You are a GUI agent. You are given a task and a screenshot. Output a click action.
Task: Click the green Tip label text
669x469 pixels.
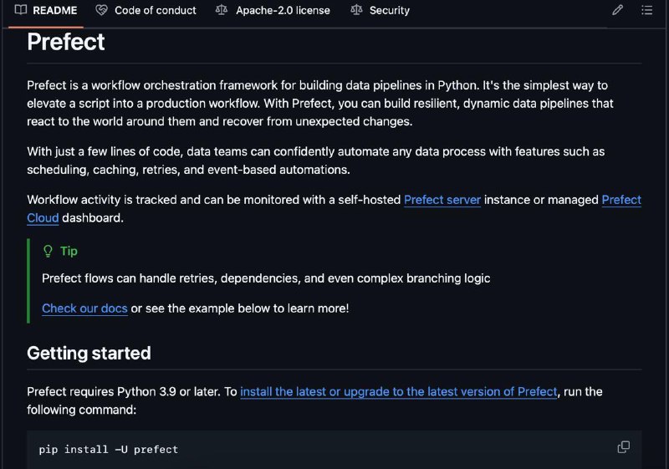click(x=69, y=251)
